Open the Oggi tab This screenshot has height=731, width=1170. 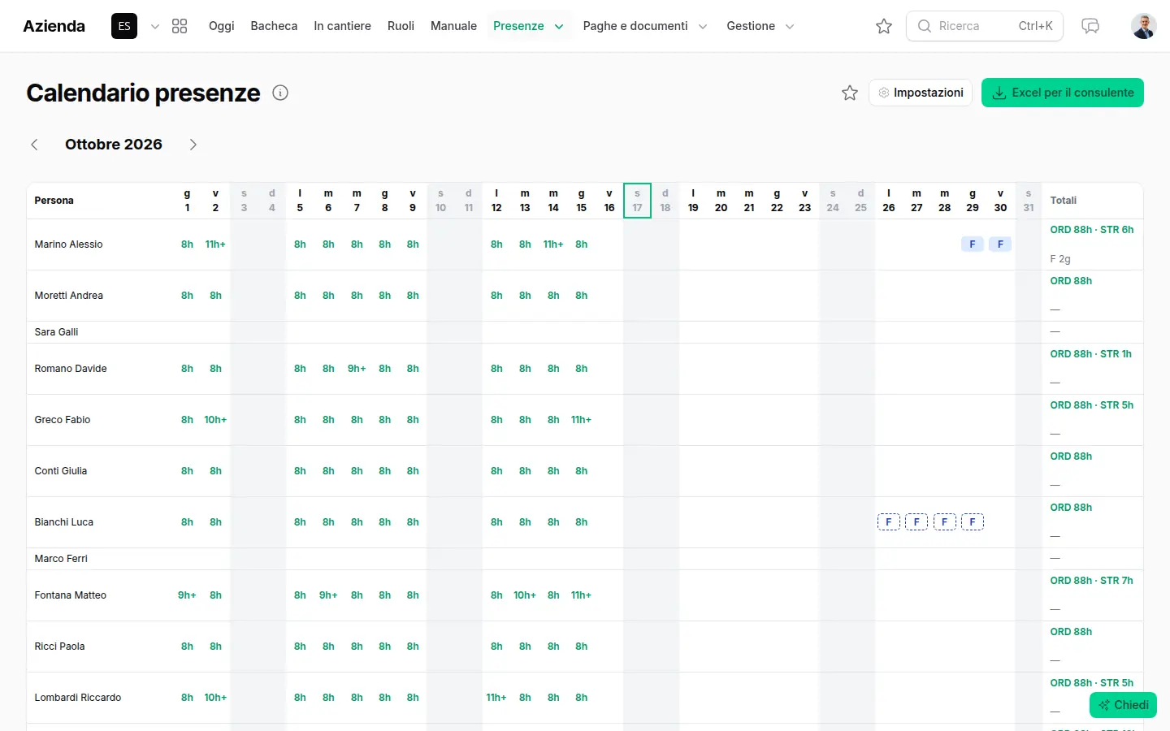click(x=221, y=26)
